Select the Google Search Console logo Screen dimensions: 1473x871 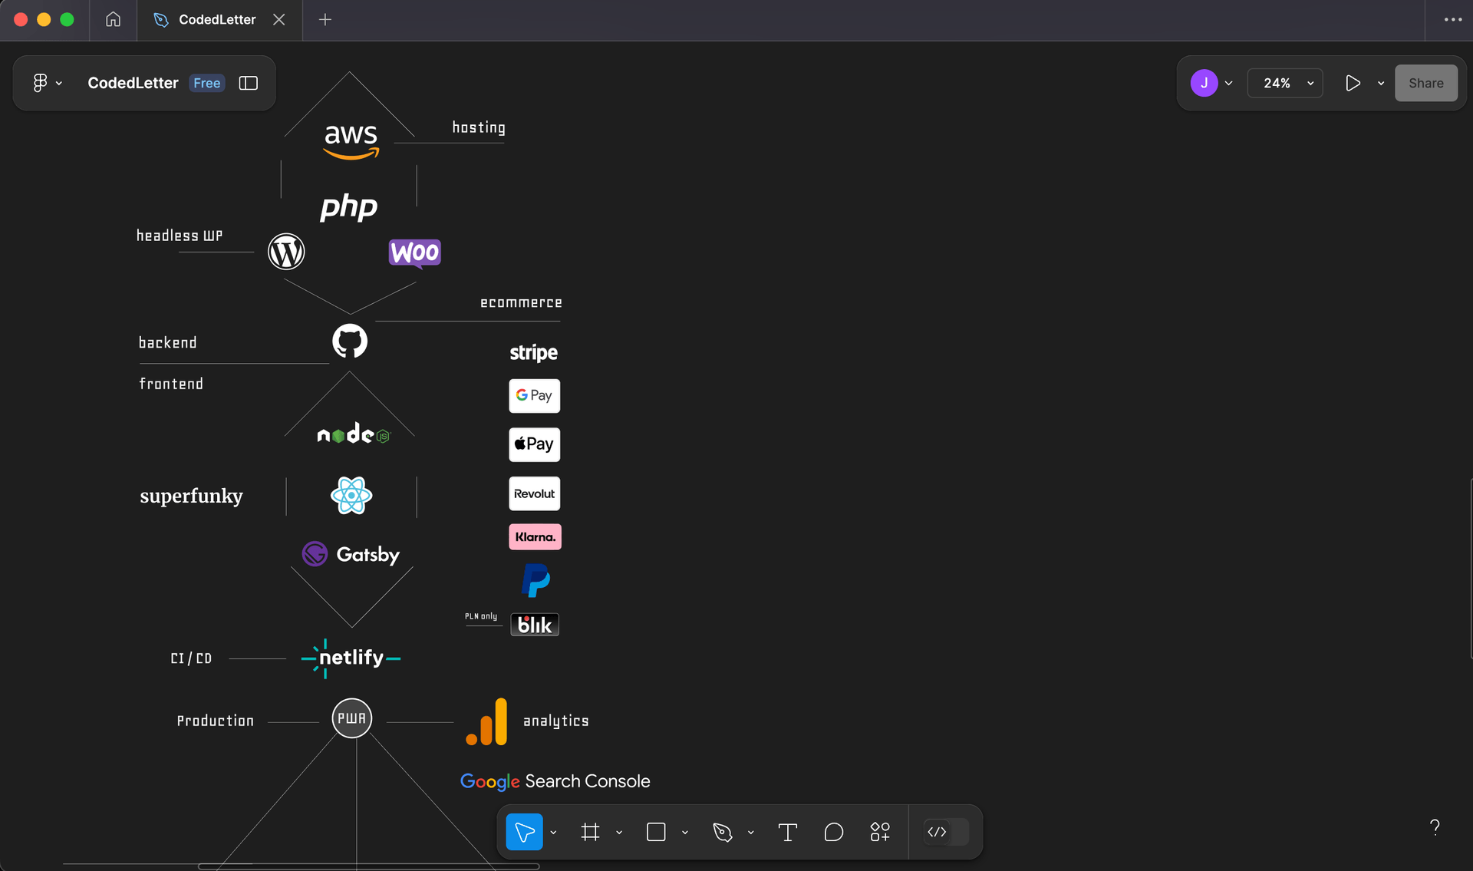point(555,781)
